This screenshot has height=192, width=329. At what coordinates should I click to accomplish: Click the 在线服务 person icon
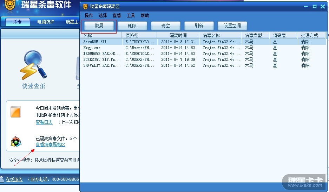click(x=2, y=179)
